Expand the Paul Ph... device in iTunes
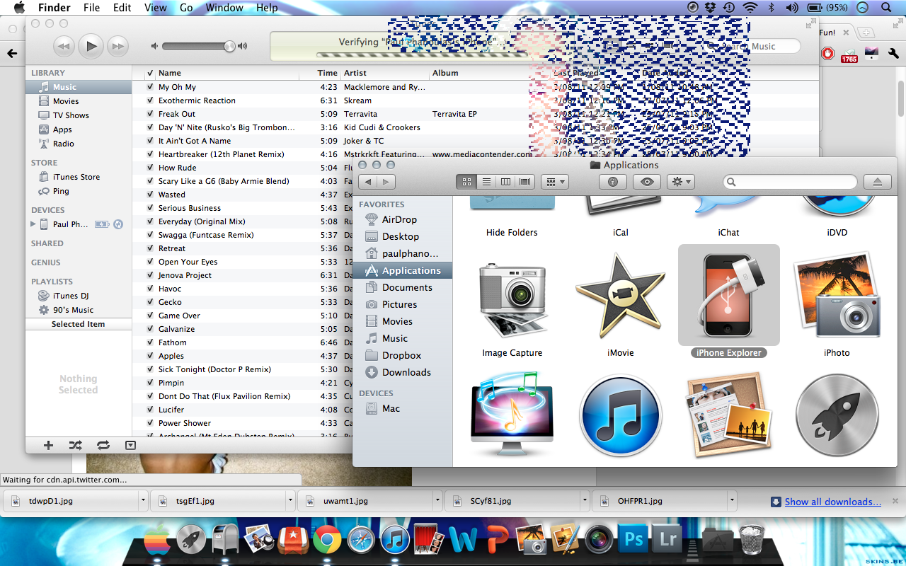The image size is (906, 566). (x=33, y=224)
